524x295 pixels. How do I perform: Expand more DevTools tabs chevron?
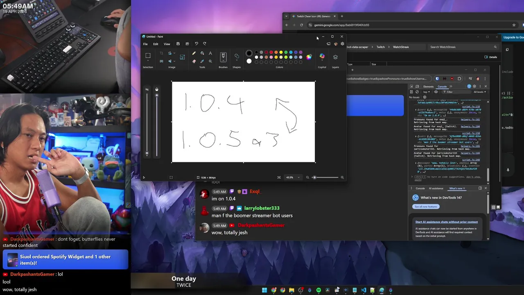(451, 86)
